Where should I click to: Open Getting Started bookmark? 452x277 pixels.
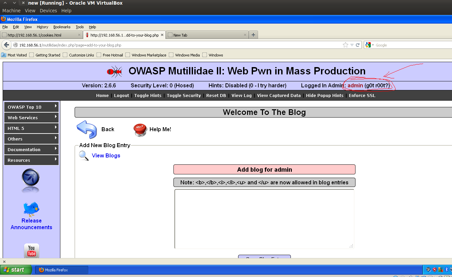45,55
